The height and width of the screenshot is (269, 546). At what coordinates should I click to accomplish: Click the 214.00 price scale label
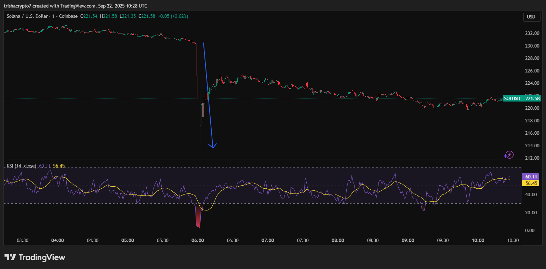[x=532, y=146]
